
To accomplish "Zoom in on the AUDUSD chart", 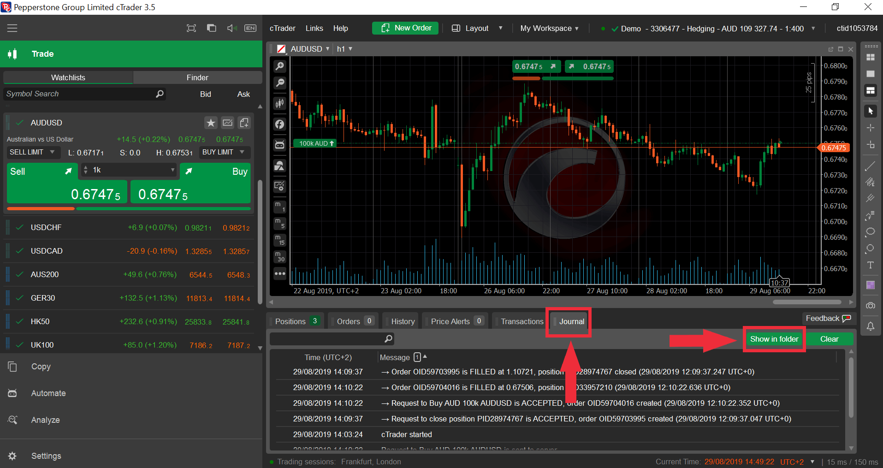I will 279,66.
